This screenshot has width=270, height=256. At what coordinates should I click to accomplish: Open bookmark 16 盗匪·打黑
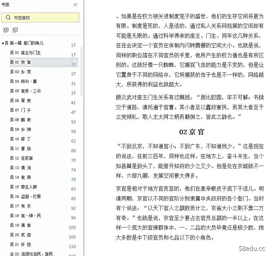(x=28, y=196)
